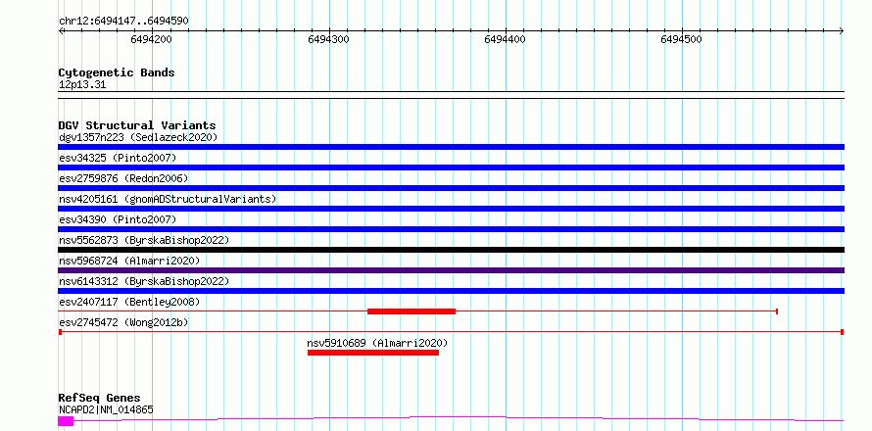Open the nsv5562873 (ByrskaBishop2022) label
Image resolution: width=872 pixels, height=431 pixels.
(144, 240)
